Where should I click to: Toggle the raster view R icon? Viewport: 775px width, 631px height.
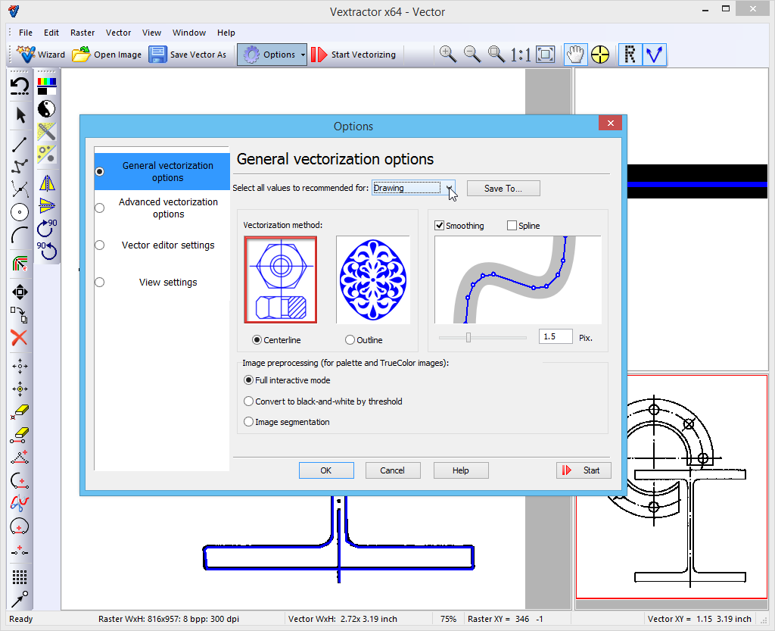click(x=630, y=55)
